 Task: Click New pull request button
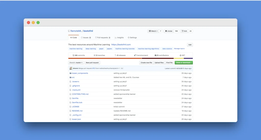(x=92, y=63)
